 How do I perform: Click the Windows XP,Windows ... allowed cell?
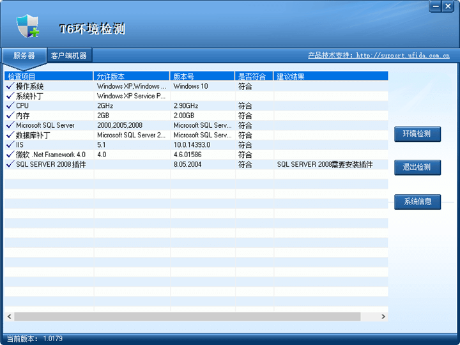pos(132,86)
